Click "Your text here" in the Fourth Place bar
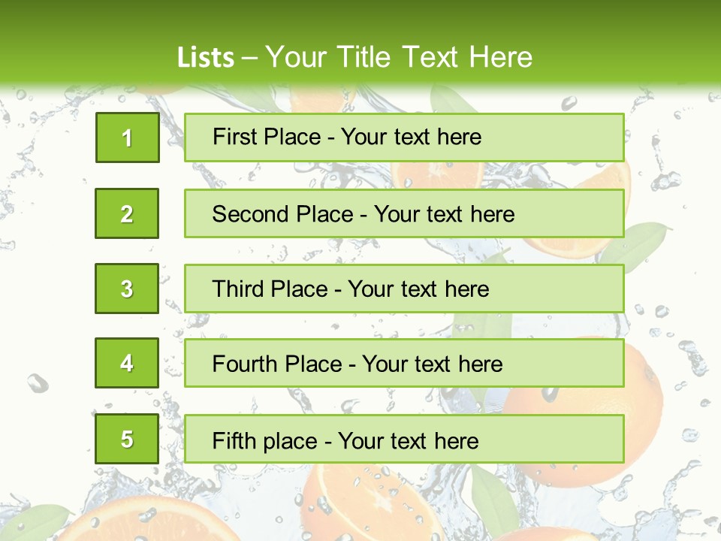Image resolution: width=721 pixels, height=541 pixels. coord(433,364)
